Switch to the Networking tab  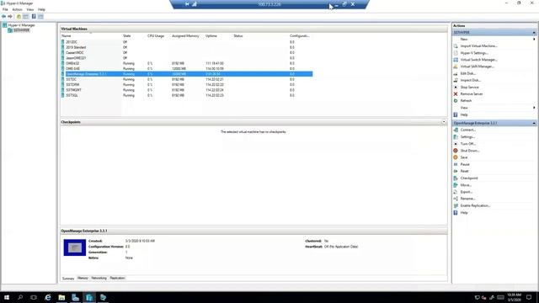click(99, 278)
